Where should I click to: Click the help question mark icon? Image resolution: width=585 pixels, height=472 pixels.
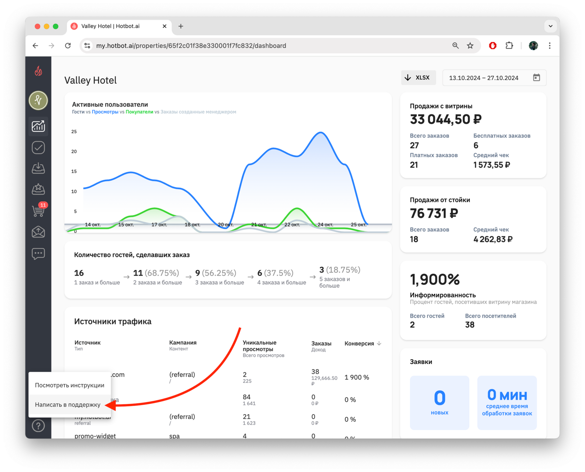tap(38, 426)
